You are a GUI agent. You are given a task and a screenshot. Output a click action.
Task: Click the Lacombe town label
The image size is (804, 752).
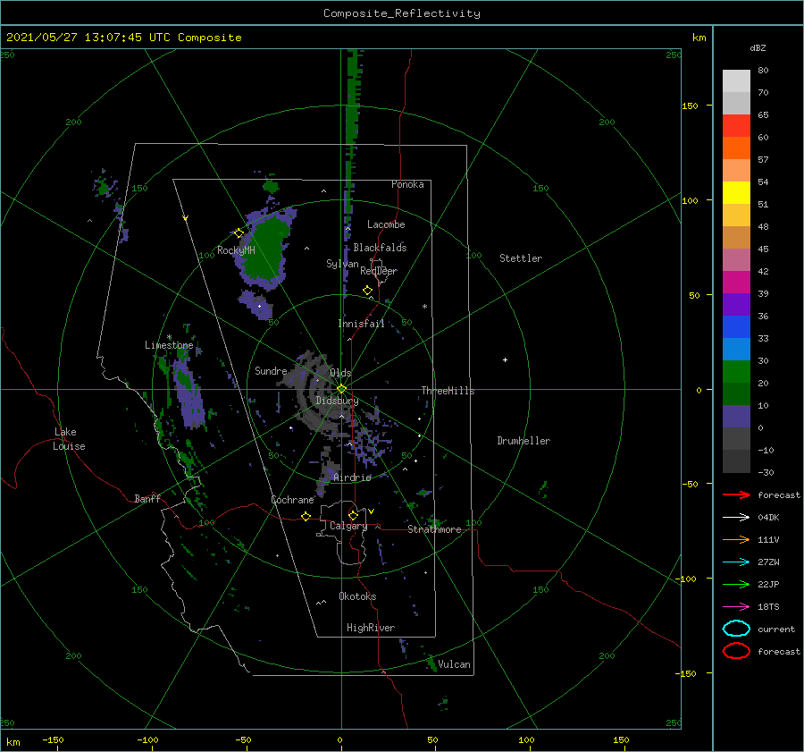pyautogui.click(x=386, y=224)
